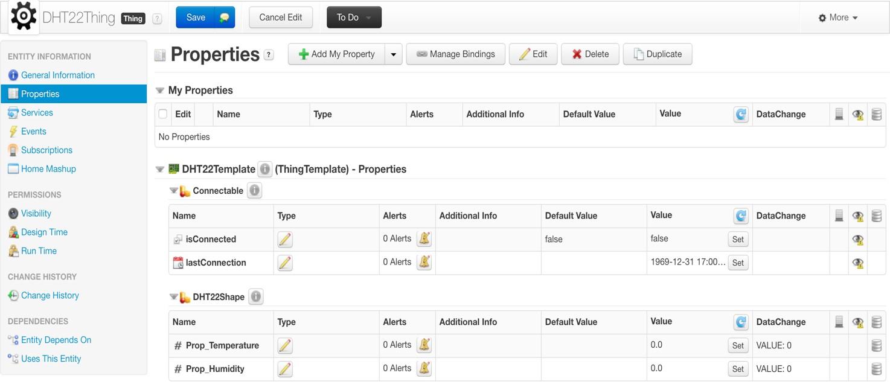Tick the My Properties select-all checkbox
The image size is (890, 390).
coord(163,113)
